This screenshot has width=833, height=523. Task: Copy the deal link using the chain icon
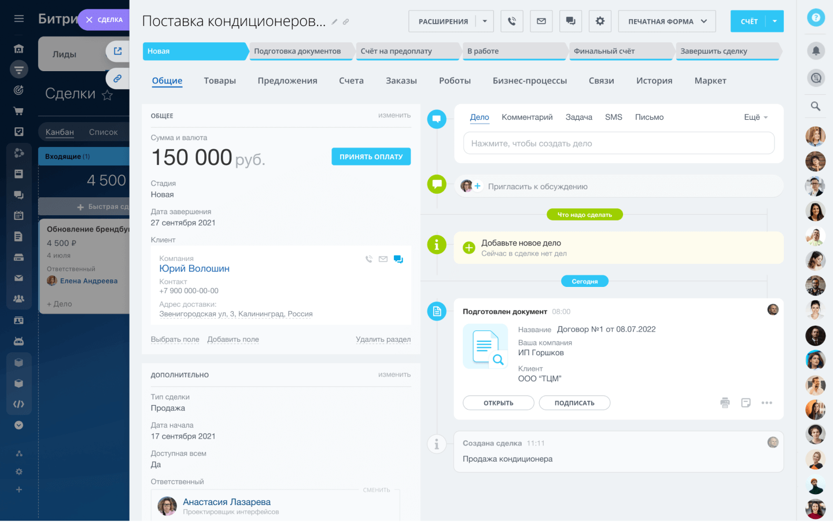click(346, 21)
